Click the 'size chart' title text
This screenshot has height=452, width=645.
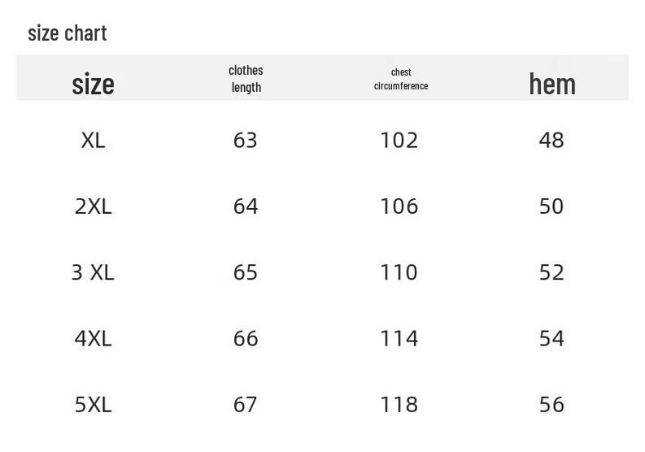click(x=68, y=33)
